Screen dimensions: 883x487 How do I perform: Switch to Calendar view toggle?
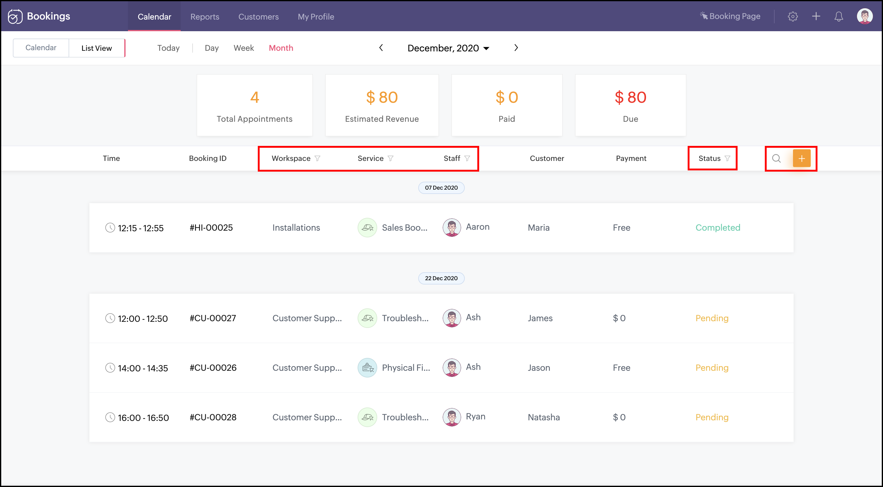(41, 48)
